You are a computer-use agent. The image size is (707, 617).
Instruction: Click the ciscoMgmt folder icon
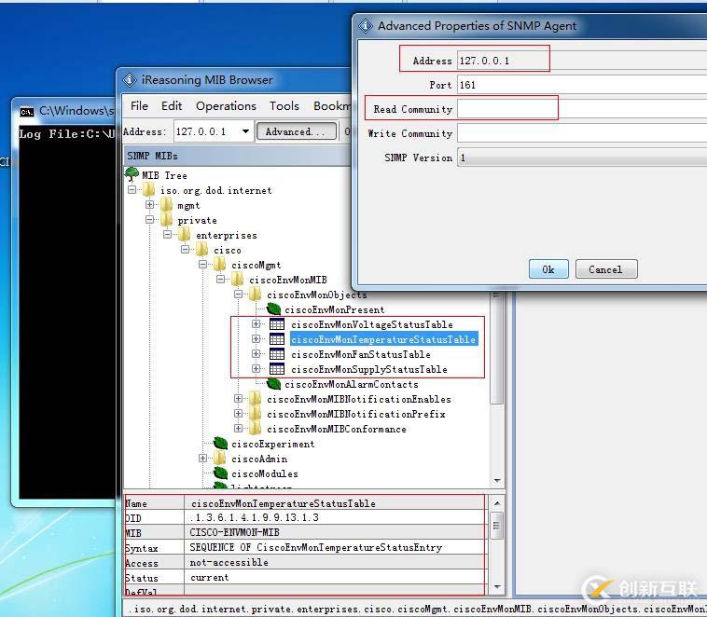pyautogui.click(x=219, y=265)
